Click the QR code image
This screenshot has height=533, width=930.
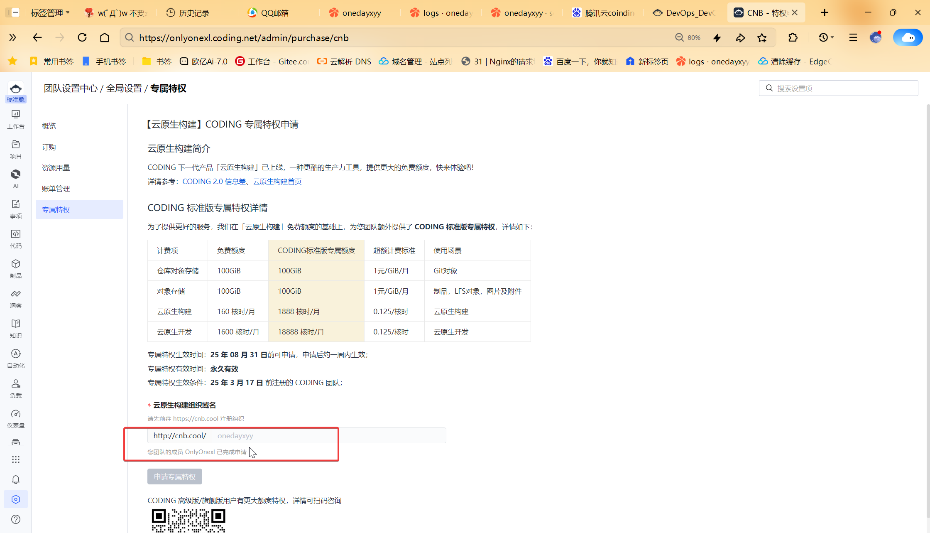coord(188,521)
